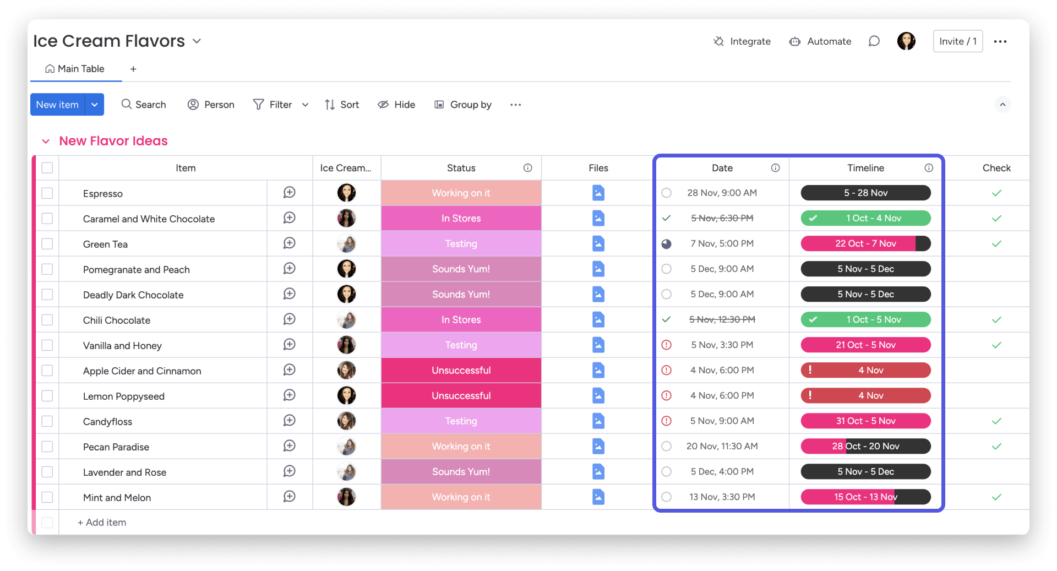Open the Automate robot icon
The width and height of the screenshot is (1057, 571).
pyautogui.click(x=794, y=41)
